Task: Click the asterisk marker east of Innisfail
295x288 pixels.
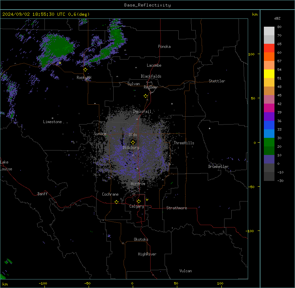Action: click(x=172, y=104)
